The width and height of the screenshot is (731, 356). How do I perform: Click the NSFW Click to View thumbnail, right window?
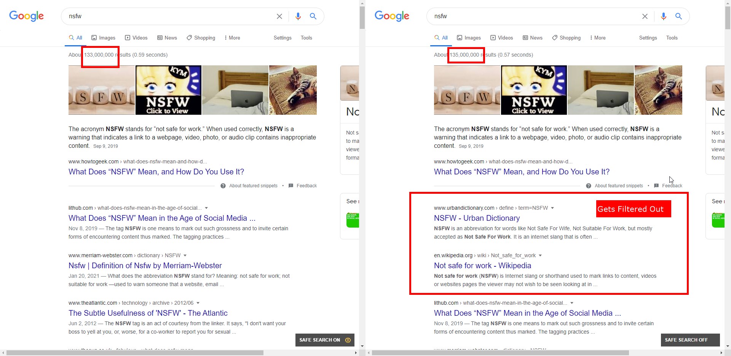click(x=534, y=90)
